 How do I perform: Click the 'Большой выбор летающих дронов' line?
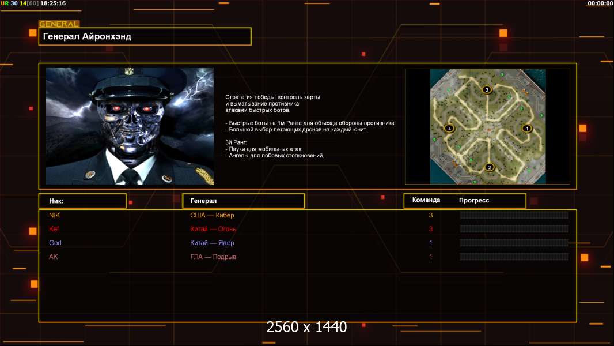click(x=297, y=130)
